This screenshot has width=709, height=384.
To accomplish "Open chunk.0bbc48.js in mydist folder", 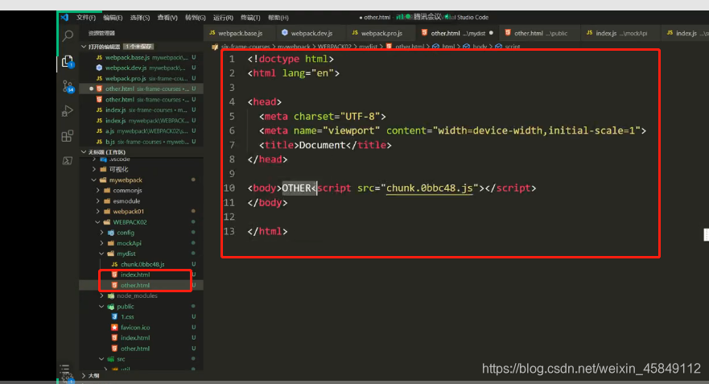I will (x=142, y=264).
